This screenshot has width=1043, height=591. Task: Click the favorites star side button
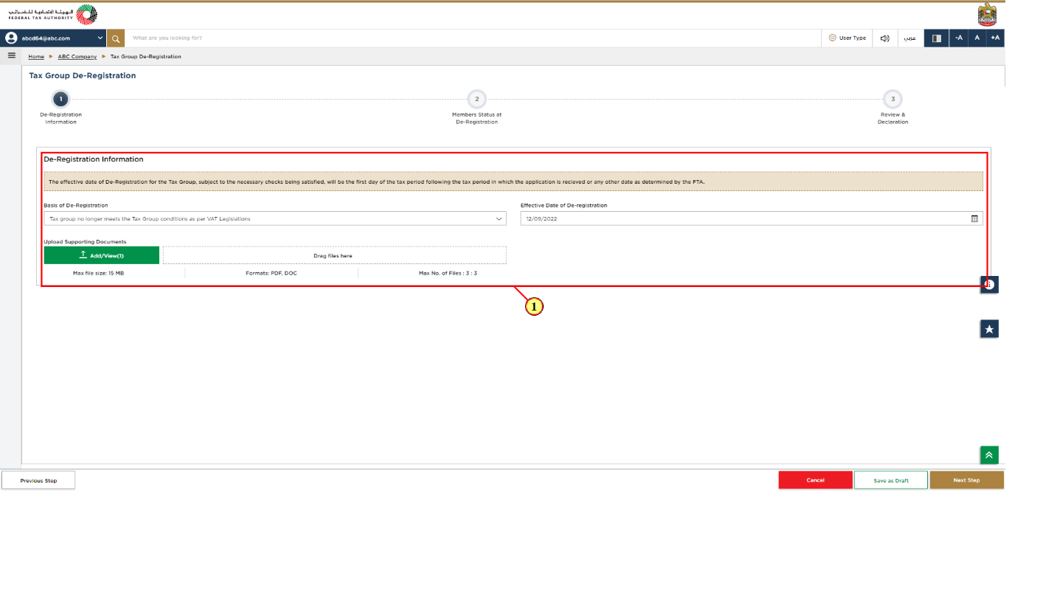point(989,329)
